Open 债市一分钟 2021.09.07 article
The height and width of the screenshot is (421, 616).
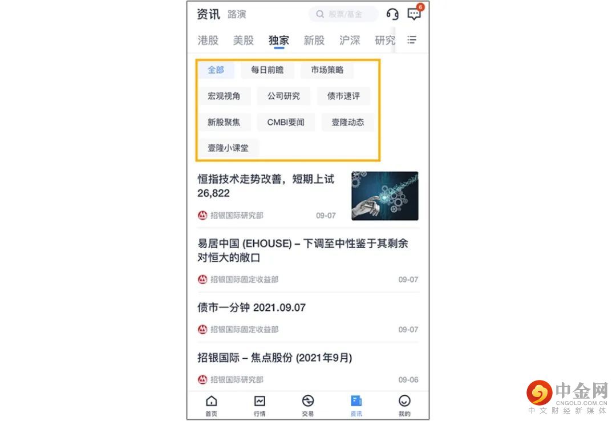pyautogui.click(x=252, y=307)
